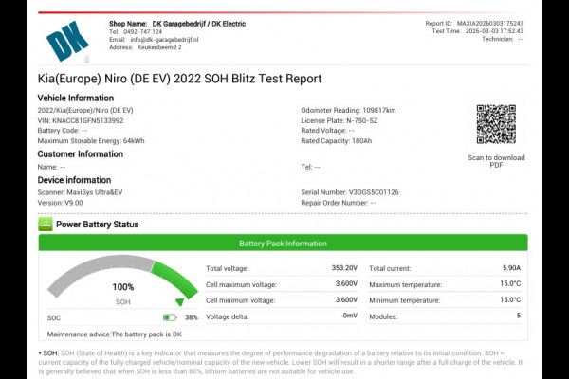The width and height of the screenshot is (569, 379).
Task: Click the Serial Number V3DGS5C01126 text
Action: pyautogui.click(x=350, y=192)
